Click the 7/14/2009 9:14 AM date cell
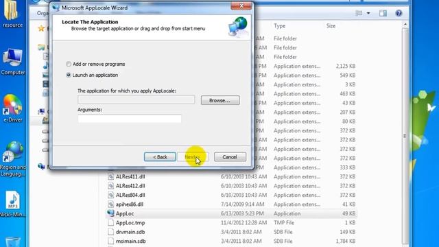The image size is (439, 247). point(242,204)
